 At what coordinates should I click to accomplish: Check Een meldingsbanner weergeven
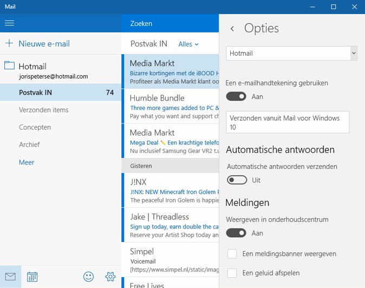(x=232, y=253)
